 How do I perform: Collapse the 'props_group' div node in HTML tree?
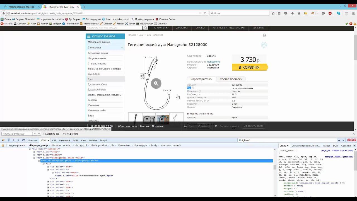point(39,161)
